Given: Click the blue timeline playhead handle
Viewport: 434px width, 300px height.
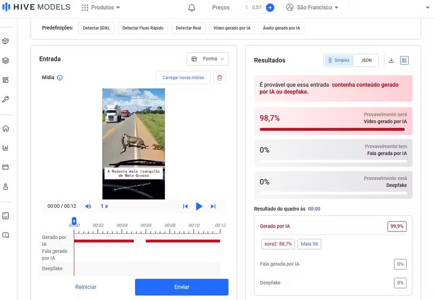Looking at the screenshot, I should pos(74,221).
